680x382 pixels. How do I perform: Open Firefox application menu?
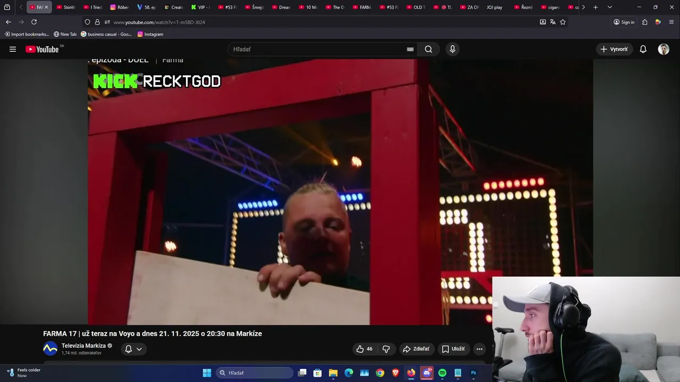pyautogui.click(x=671, y=22)
